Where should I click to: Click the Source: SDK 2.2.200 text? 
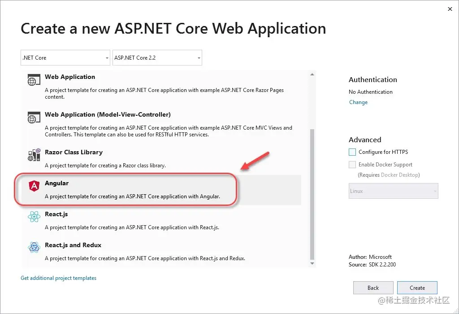372,265
